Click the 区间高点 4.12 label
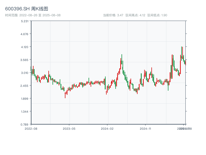 click(x=135, y=15)
